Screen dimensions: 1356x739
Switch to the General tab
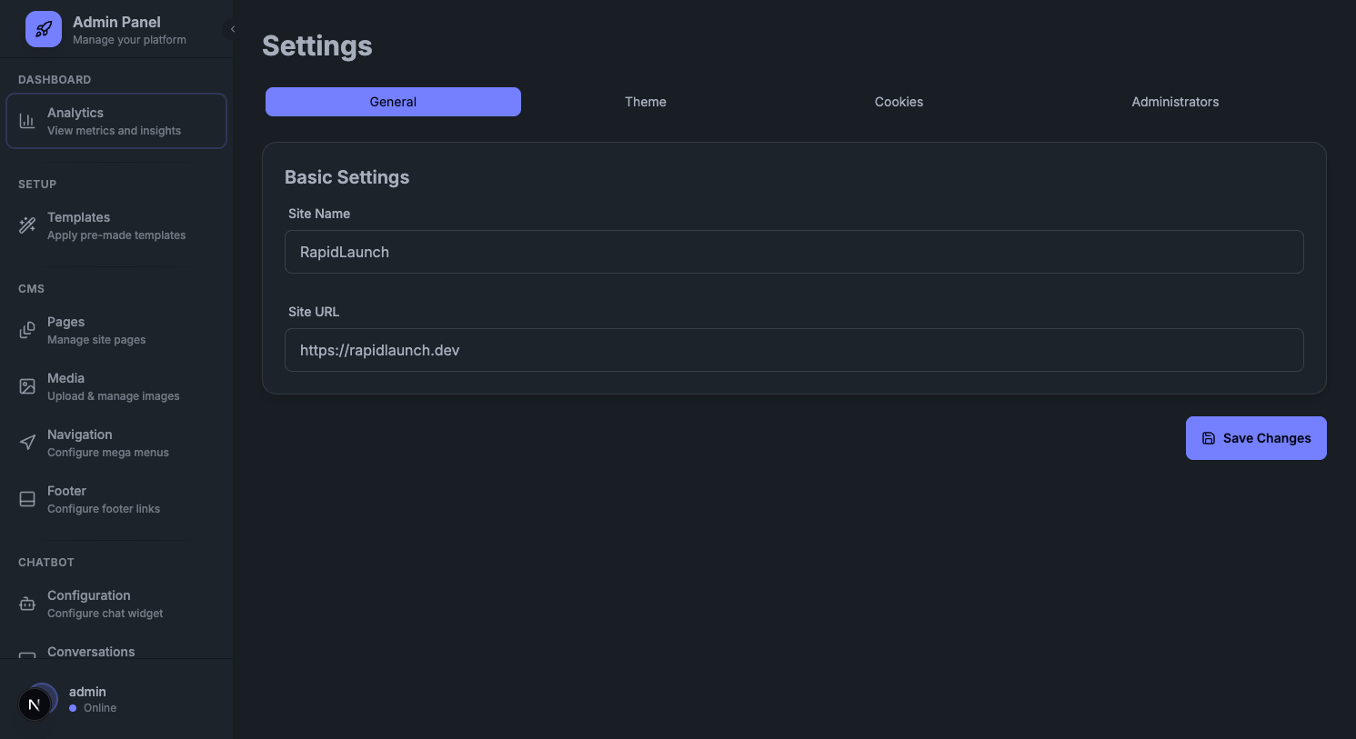pyautogui.click(x=393, y=102)
